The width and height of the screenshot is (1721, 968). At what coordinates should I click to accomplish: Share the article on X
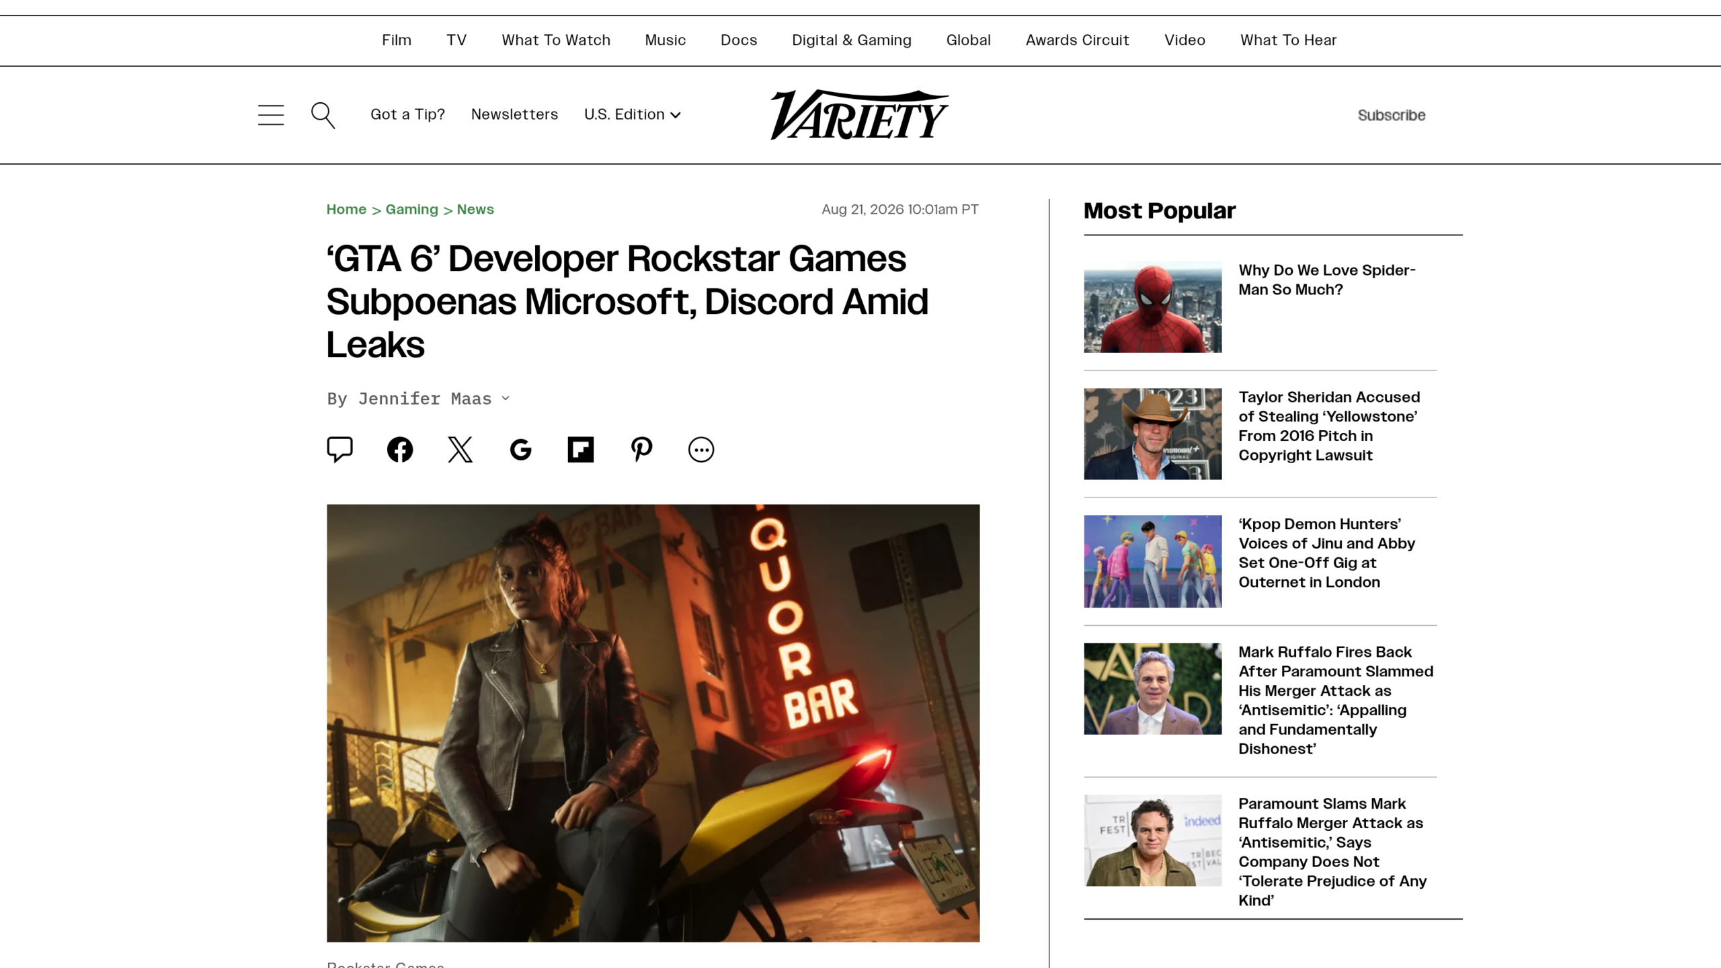tap(460, 449)
